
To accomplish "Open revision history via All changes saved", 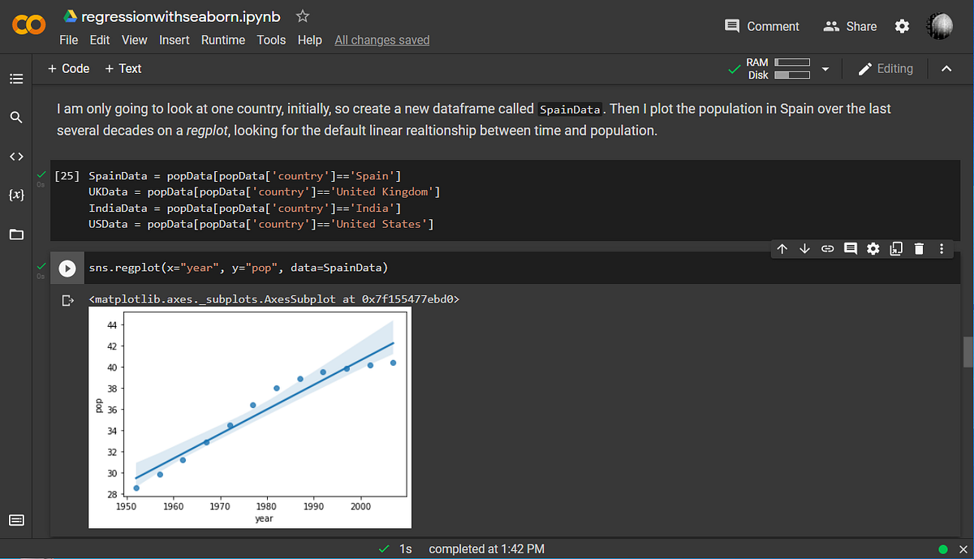I will point(381,39).
